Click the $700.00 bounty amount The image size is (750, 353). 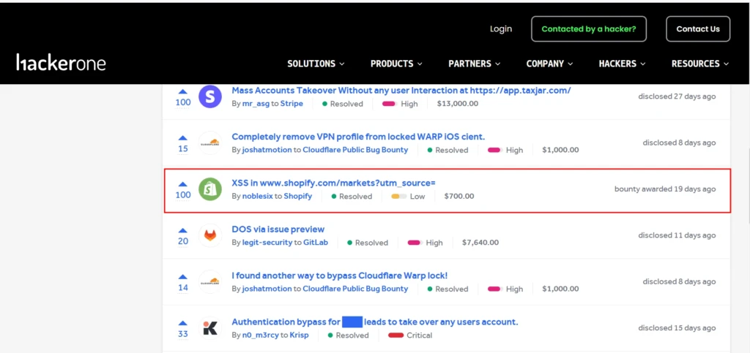click(x=459, y=196)
